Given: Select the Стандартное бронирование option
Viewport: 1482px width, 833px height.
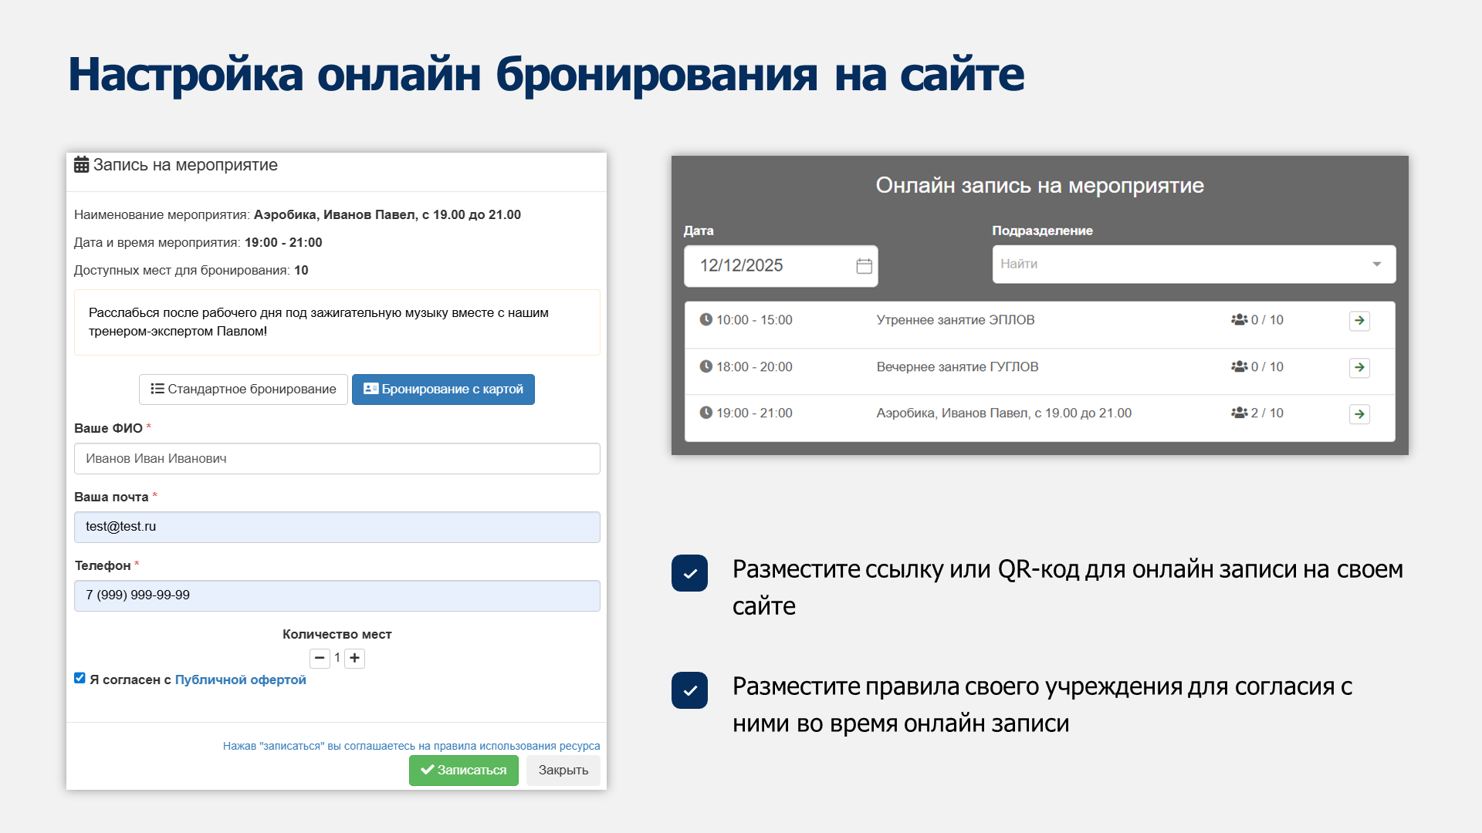Looking at the screenshot, I should (243, 390).
